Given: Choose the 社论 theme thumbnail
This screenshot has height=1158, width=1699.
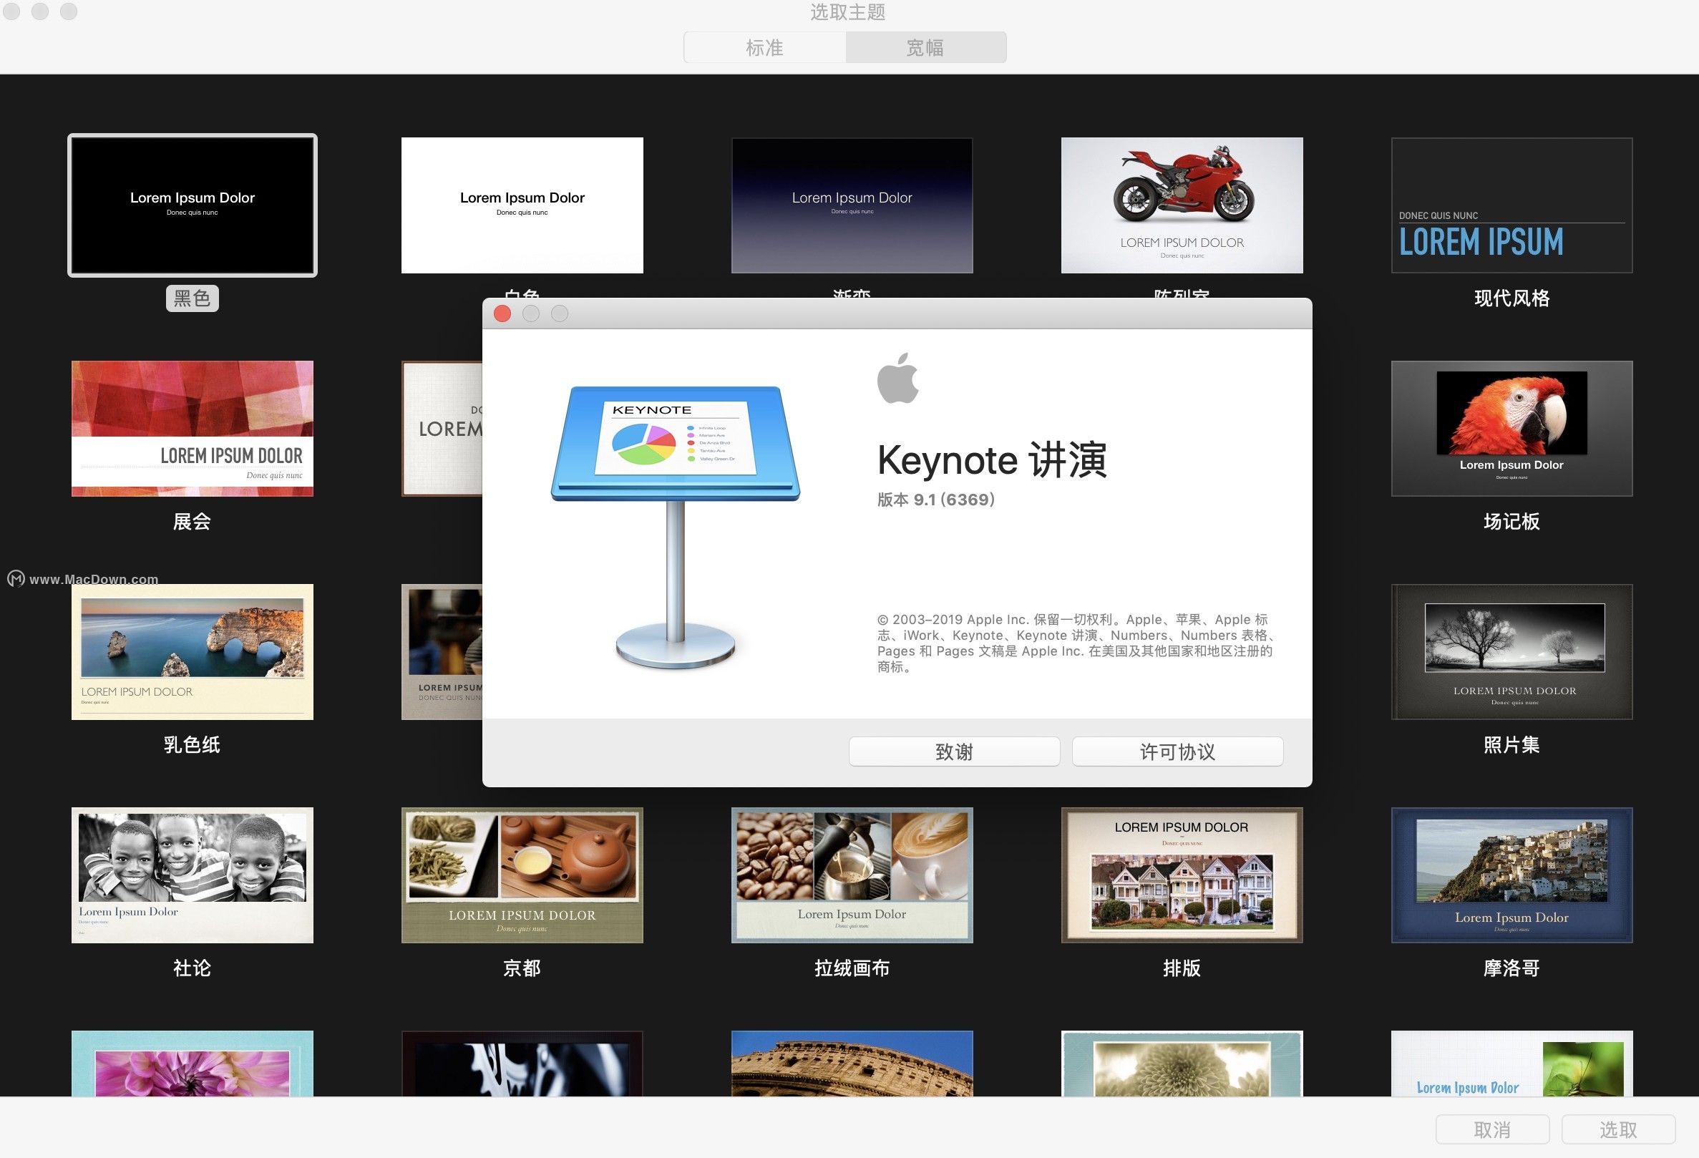Looking at the screenshot, I should [x=193, y=875].
